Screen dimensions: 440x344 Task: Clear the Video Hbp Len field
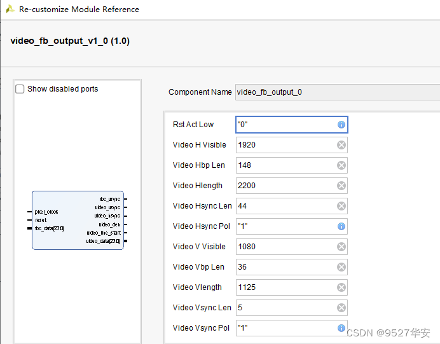point(341,165)
